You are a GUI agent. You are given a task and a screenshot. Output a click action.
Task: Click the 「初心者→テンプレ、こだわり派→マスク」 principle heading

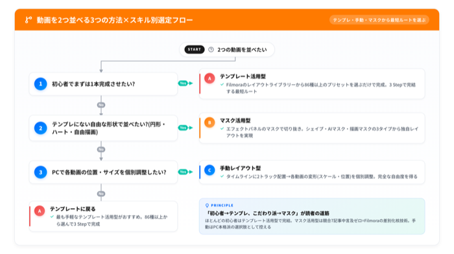pyautogui.click(x=267, y=213)
